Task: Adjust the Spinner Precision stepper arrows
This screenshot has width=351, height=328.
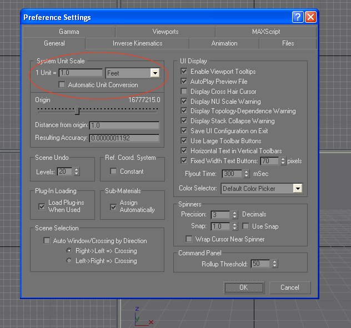Action: (235, 214)
